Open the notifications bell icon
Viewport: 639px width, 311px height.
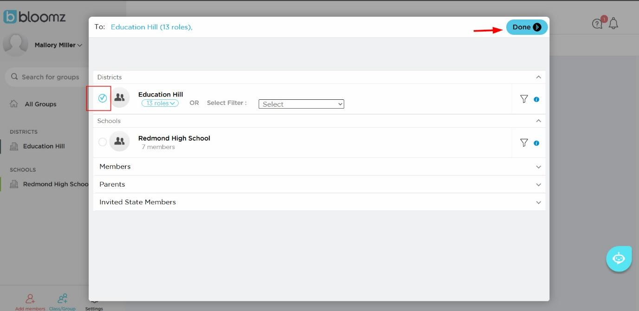613,23
